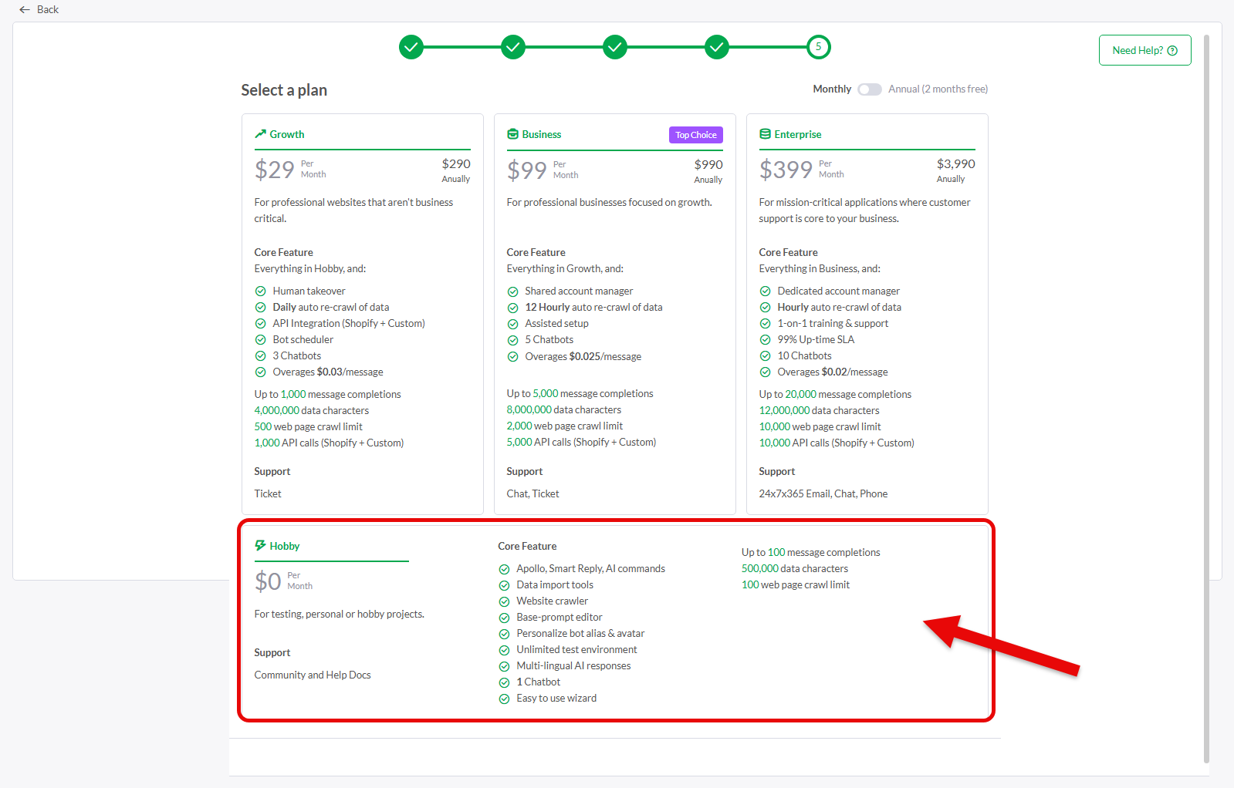Click the $29 Growth price
Image resolution: width=1234 pixels, height=788 pixels.
(x=275, y=170)
